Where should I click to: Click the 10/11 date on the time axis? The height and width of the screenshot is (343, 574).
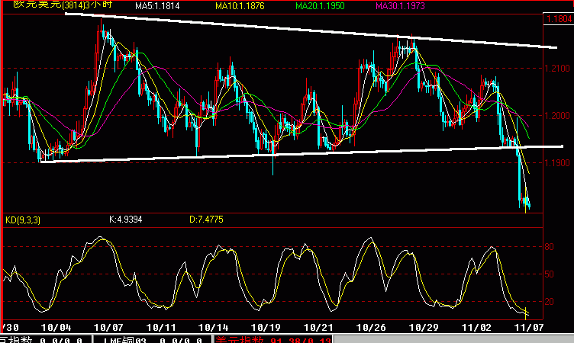pos(161,327)
